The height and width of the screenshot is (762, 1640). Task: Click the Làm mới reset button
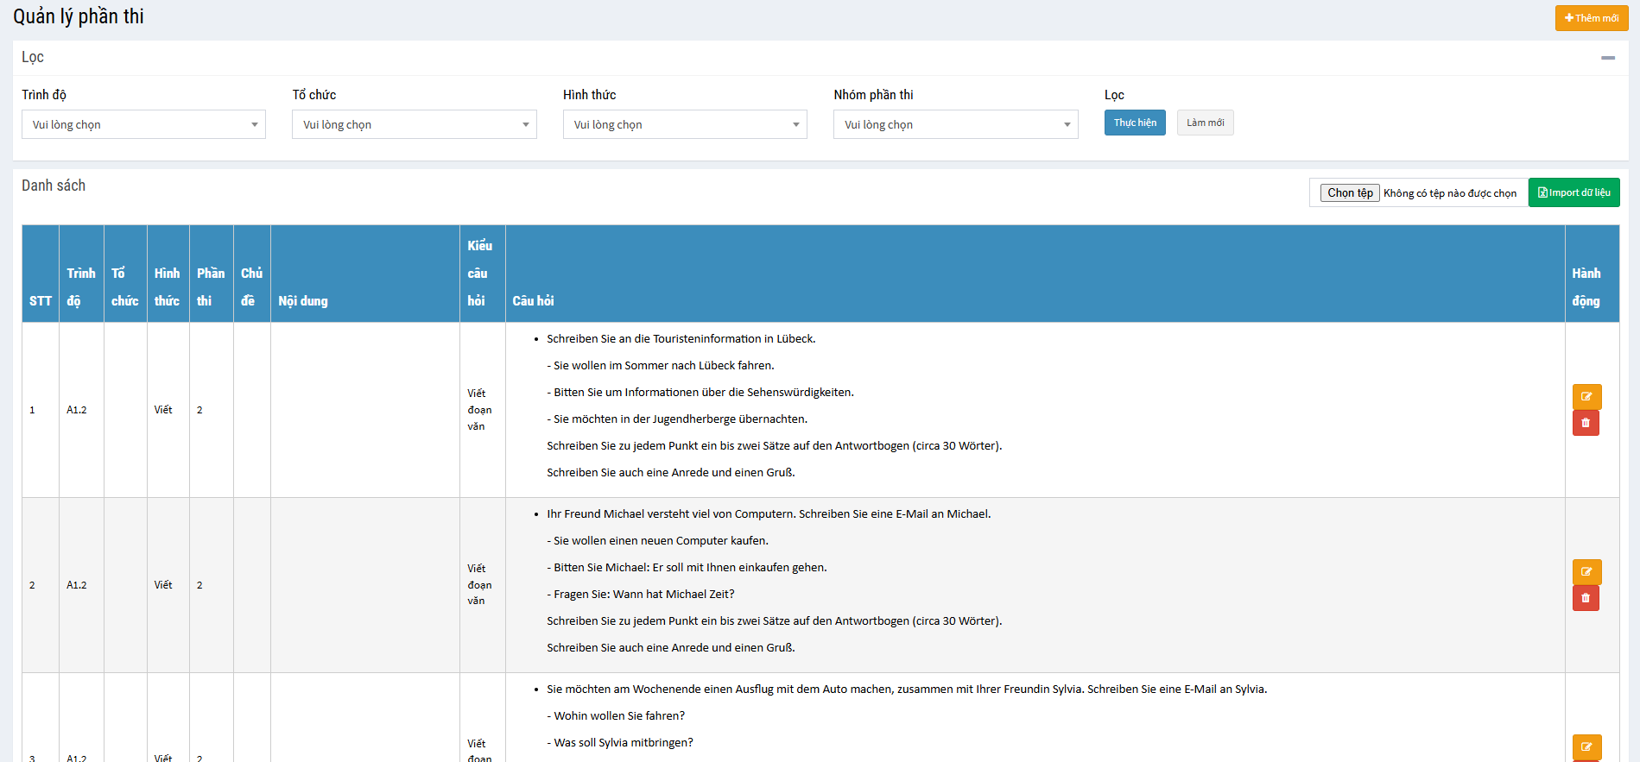tap(1205, 123)
